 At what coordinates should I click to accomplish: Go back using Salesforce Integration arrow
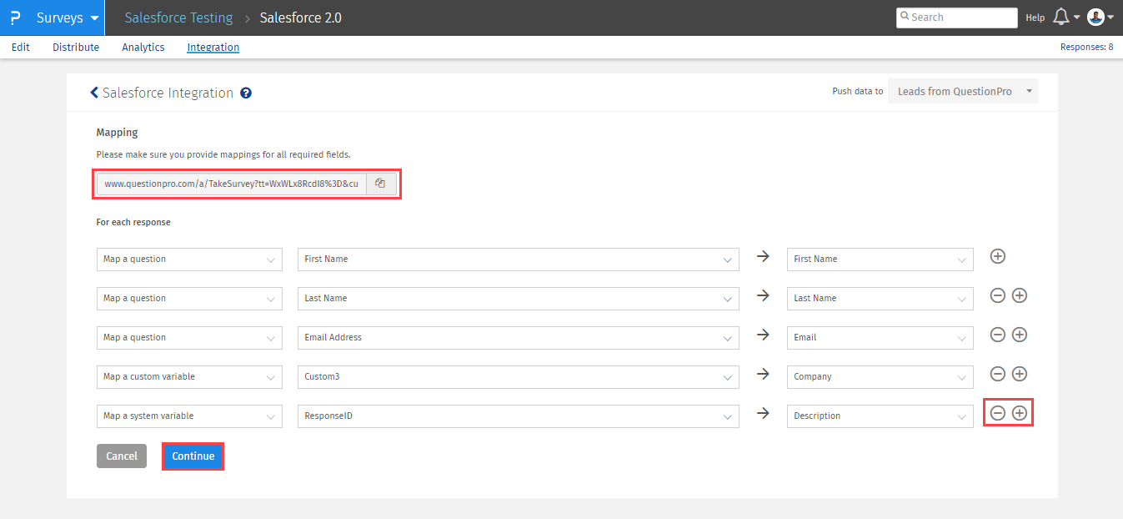pyautogui.click(x=94, y=93)
